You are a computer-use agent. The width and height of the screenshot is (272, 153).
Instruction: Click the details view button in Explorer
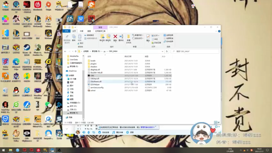coord(216,122)
